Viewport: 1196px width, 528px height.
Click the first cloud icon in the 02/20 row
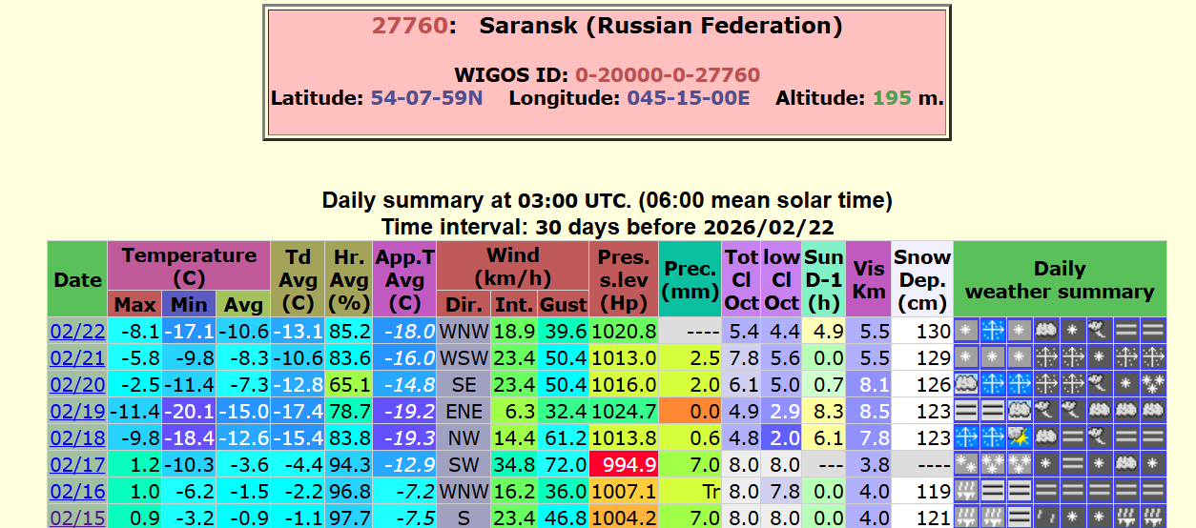pos(967,385)
